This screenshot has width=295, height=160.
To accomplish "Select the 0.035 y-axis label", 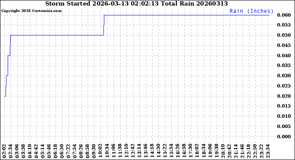I will tap(284, 66).
